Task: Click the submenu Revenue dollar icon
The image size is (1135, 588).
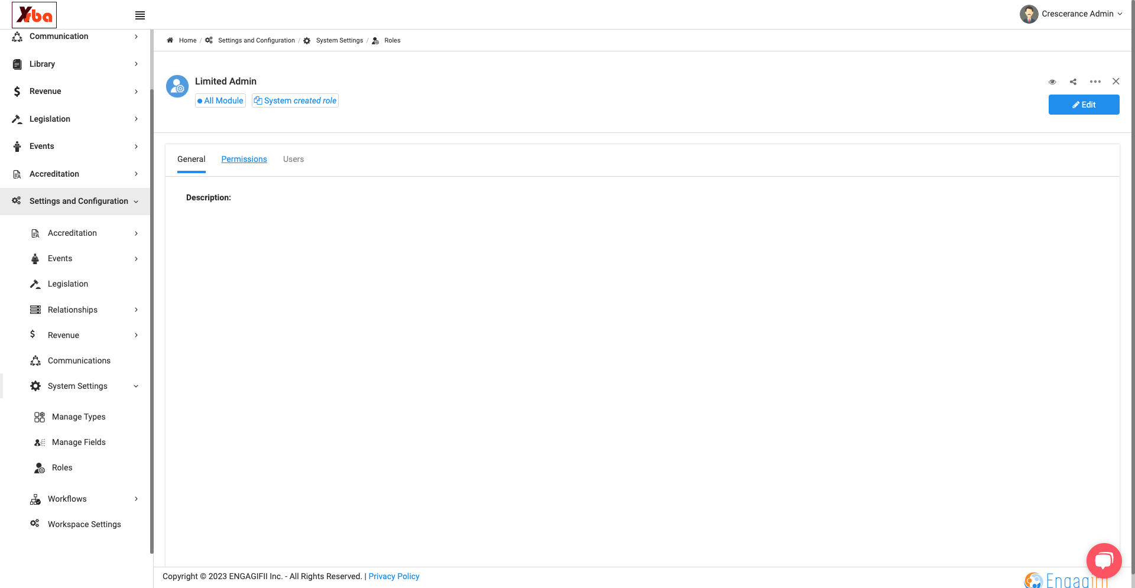Action: pos(33,334)
